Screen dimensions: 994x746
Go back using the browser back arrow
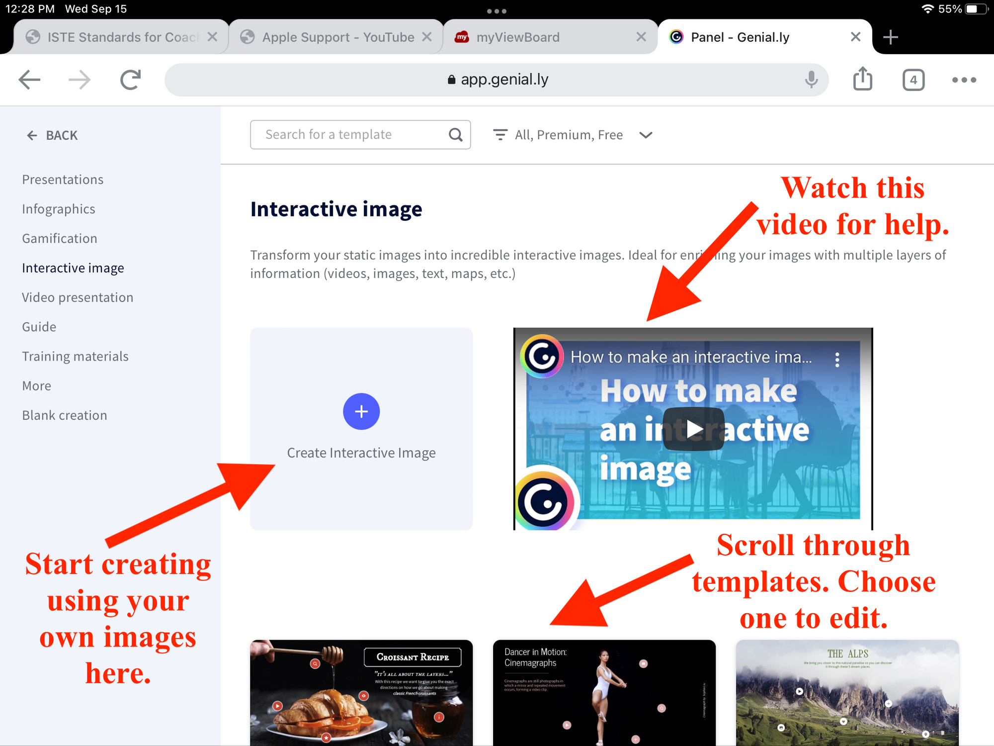click(30, 80)
